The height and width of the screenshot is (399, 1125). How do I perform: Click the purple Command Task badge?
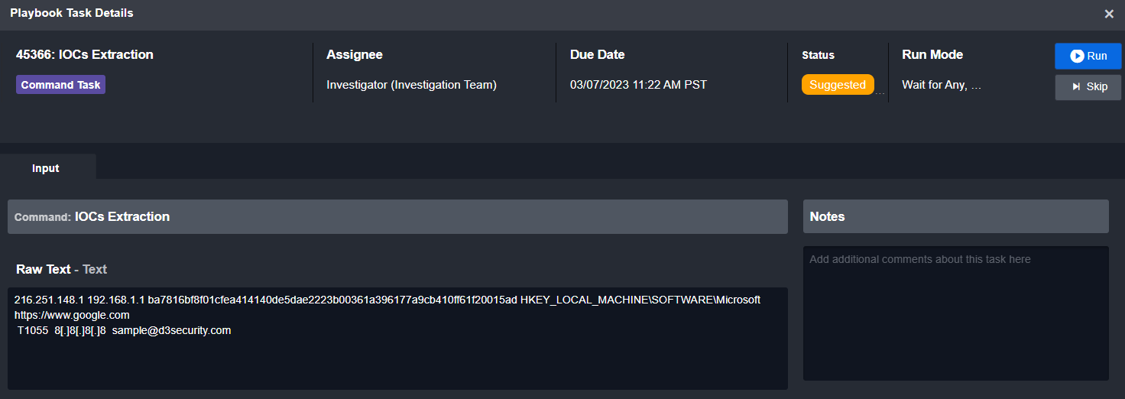60,85
